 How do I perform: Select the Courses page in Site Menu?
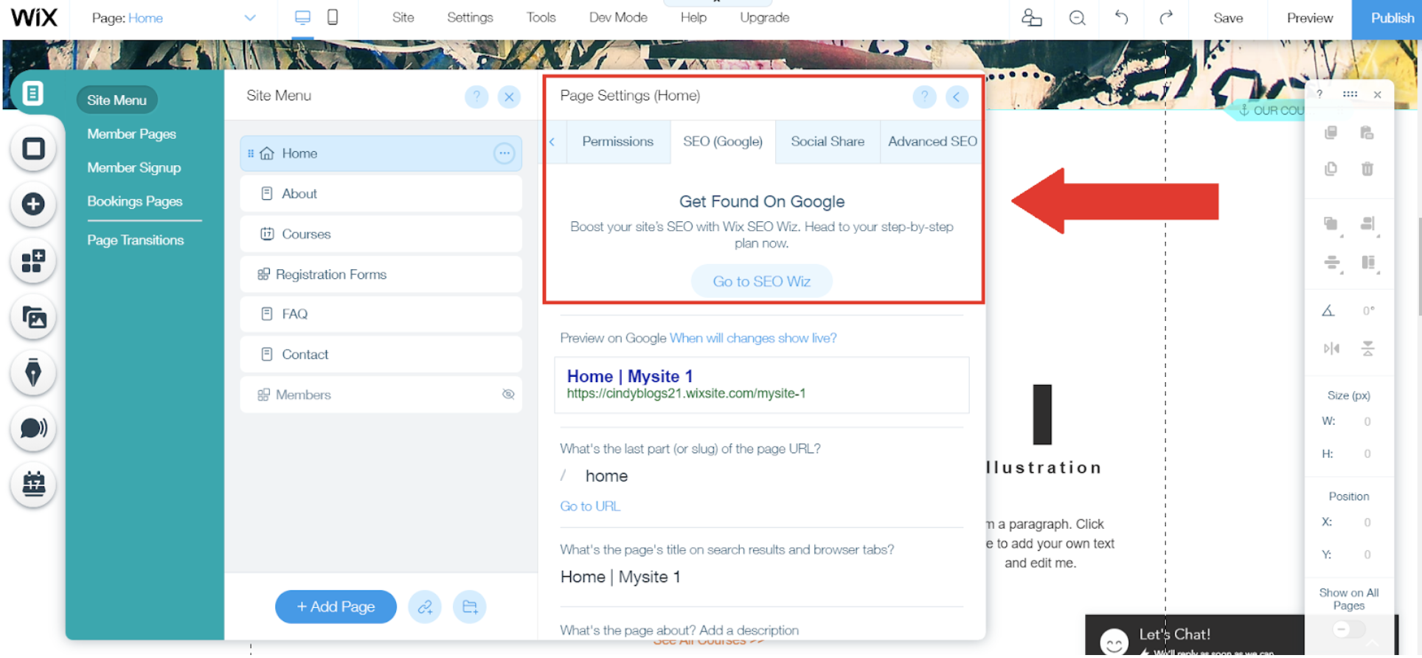(x=381, y=234)
